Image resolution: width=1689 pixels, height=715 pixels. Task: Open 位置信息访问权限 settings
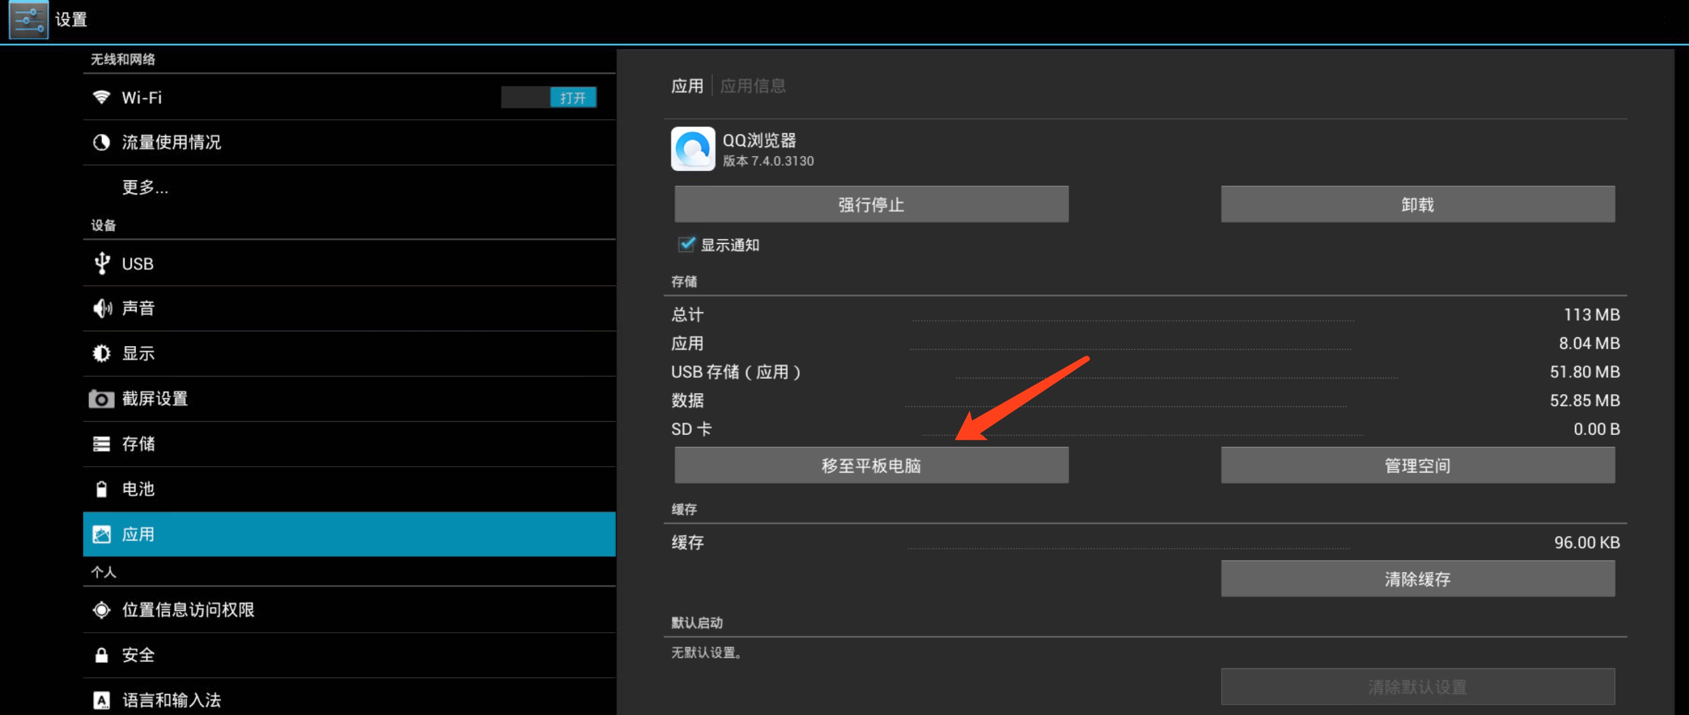coord(349,610)
